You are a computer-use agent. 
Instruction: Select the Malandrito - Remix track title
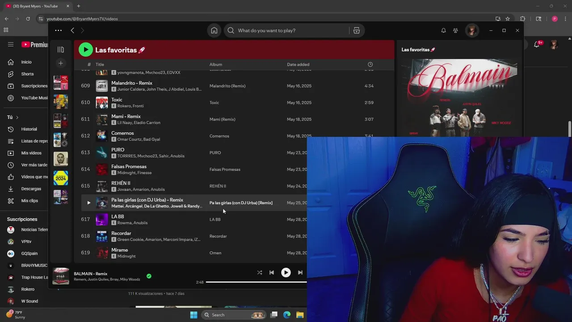[132, 83]
